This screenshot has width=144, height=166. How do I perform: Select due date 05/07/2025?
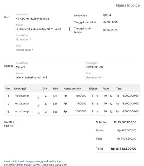110,30
